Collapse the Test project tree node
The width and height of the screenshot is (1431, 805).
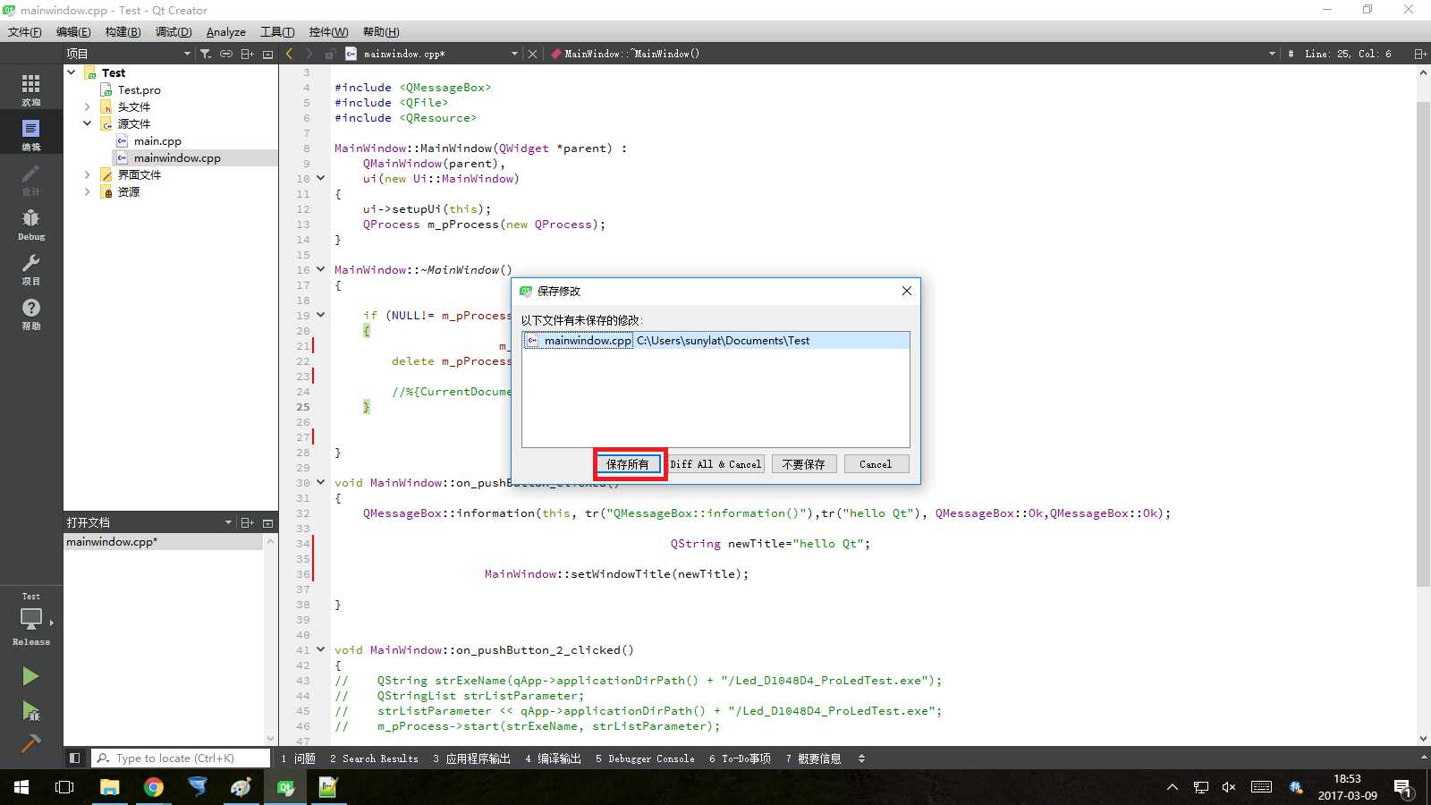pos(72,72)
